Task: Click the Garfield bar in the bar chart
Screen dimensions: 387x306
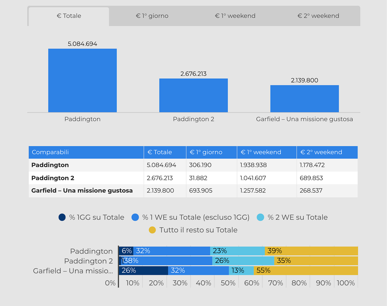Action: 305,99
